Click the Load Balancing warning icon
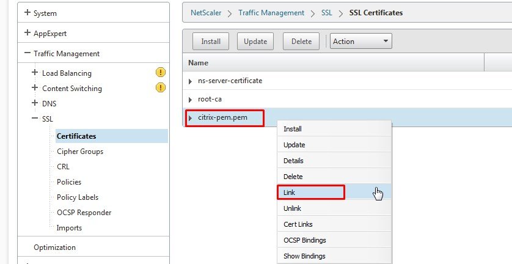Screen dimensions: 512x264 160,73
